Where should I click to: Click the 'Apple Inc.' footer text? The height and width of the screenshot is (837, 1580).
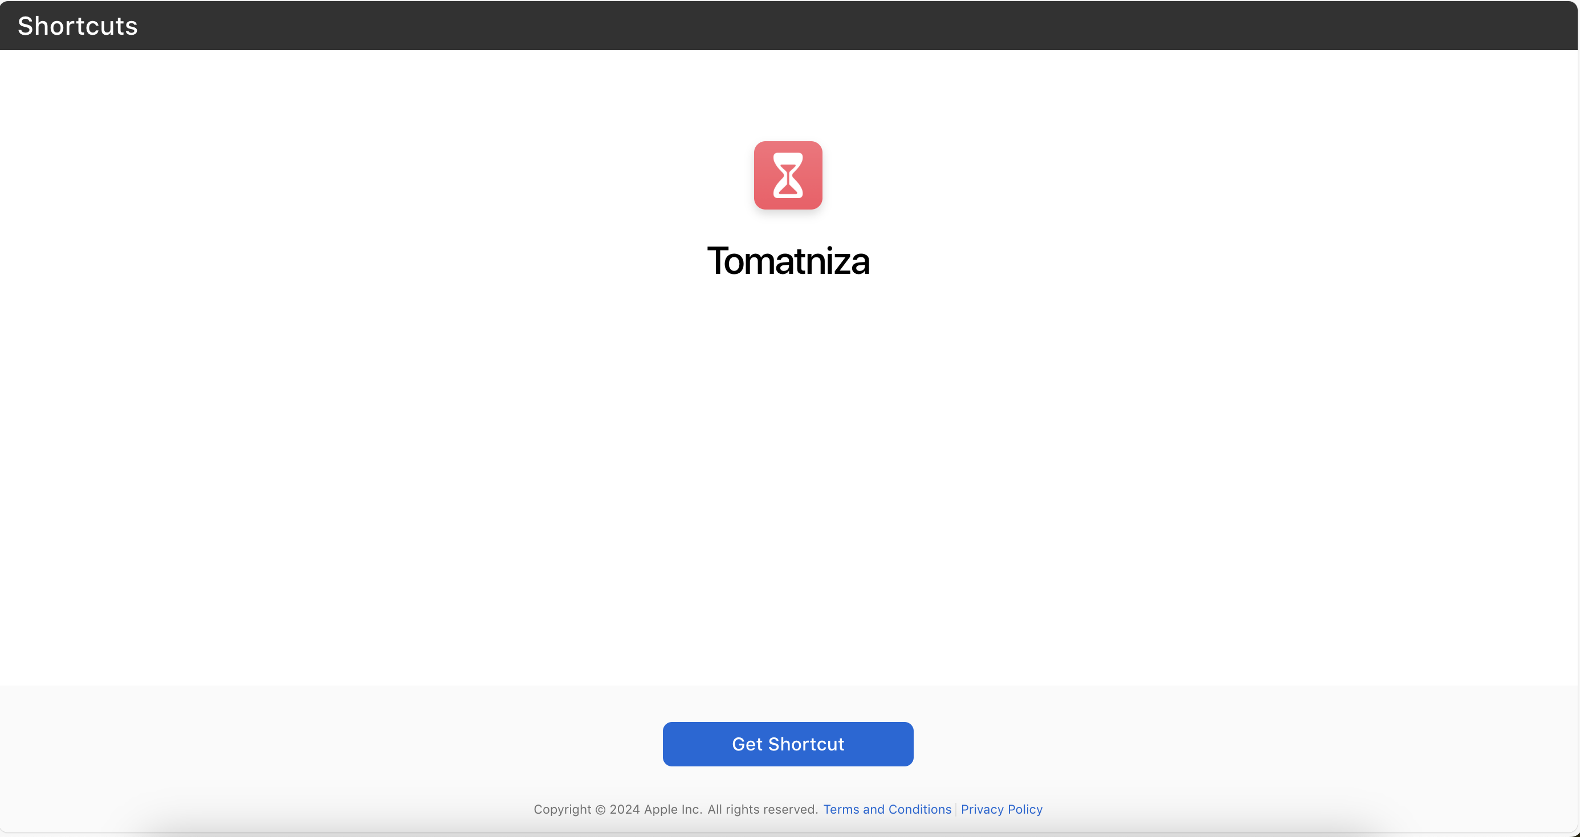[673, 809]
